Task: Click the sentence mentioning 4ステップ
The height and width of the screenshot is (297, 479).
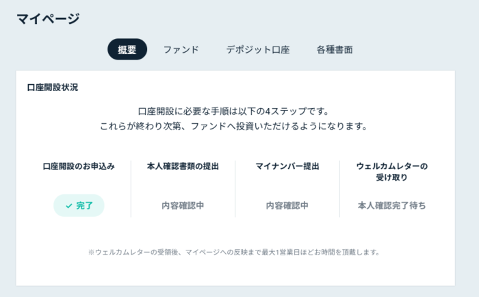Action: tap(234, 112)
